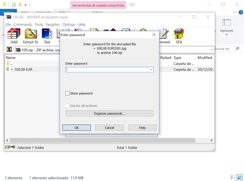Click the Add archive toolbar icon

pos(14,36)
